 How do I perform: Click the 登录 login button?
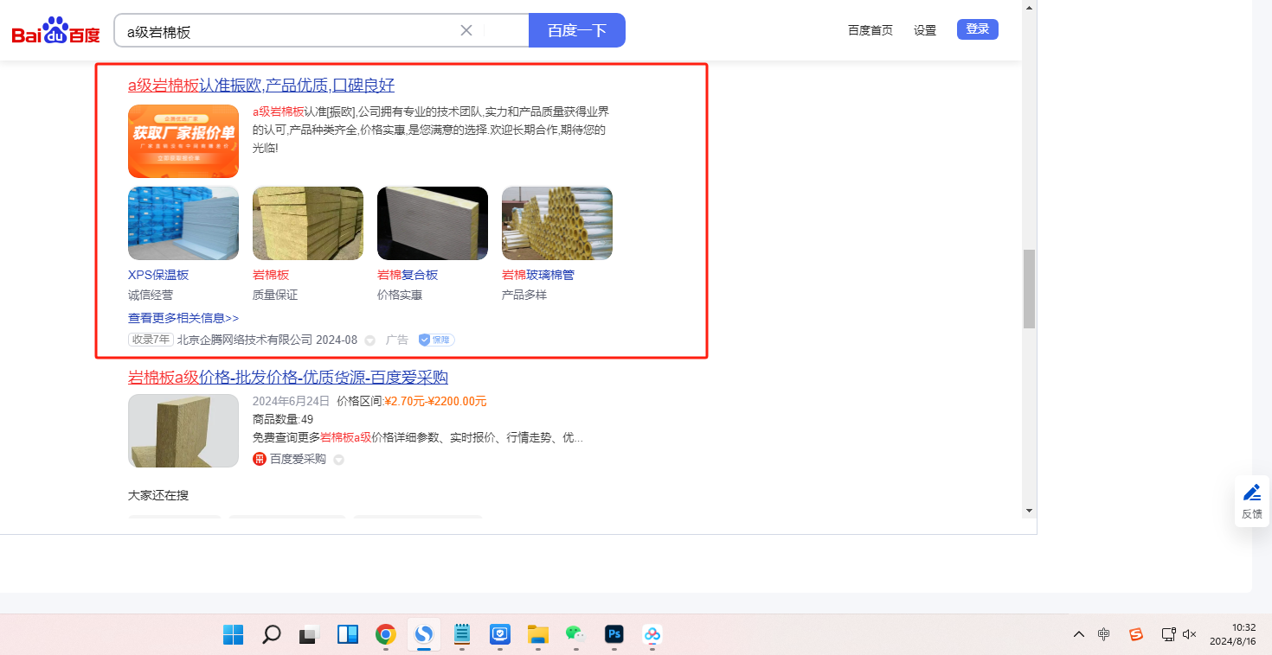point(978,29)
